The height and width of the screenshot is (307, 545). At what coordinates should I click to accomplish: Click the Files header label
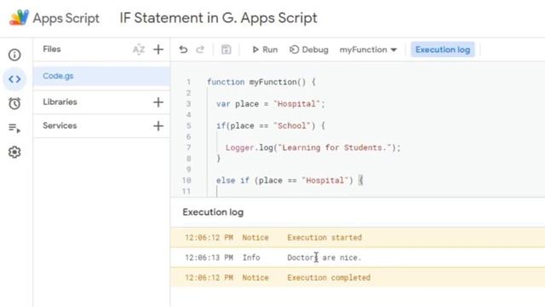(52, 49)
